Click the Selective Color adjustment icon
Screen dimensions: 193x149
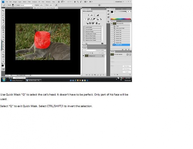(x=99, y=23)
